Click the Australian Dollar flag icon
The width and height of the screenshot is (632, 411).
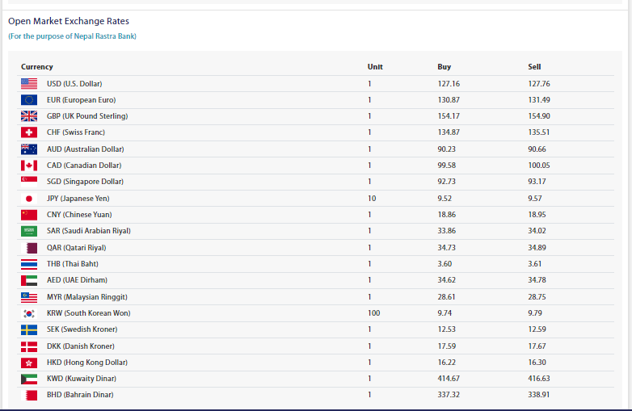point(29,149)
